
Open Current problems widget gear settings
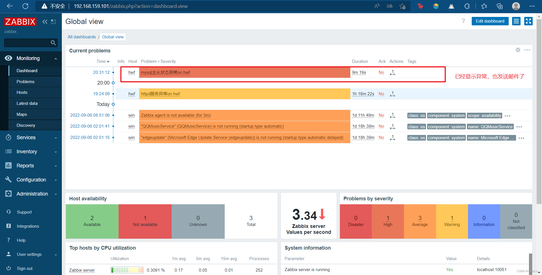(518, 50)
